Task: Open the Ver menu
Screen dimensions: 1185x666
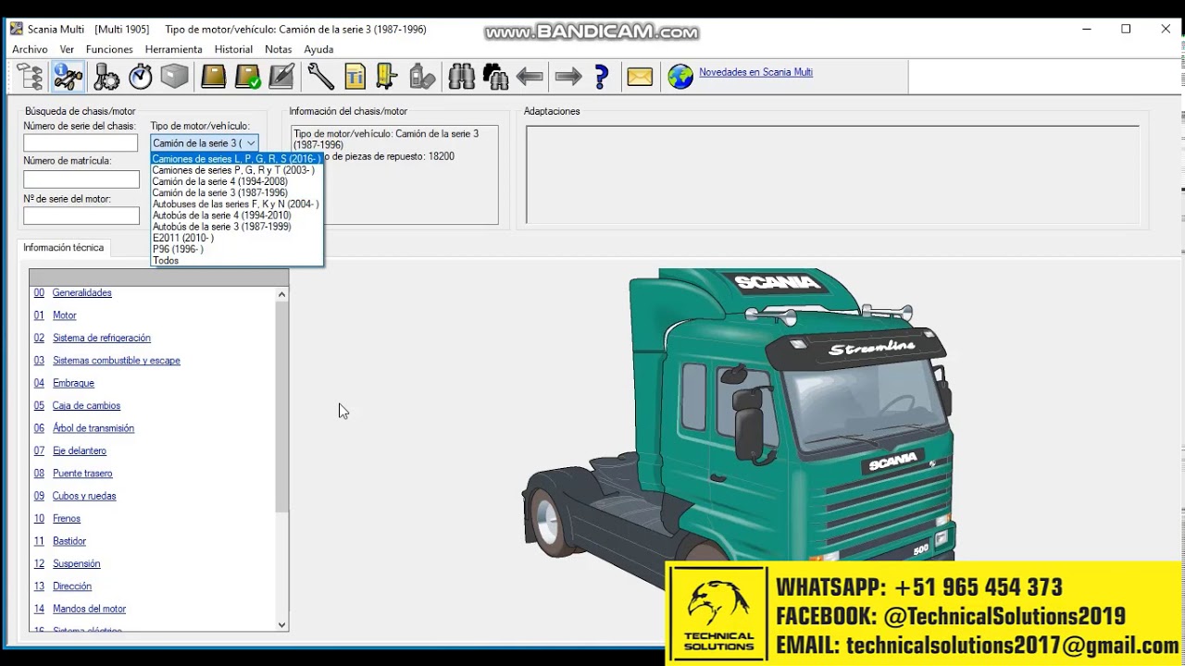Action: click(x=67, y=49)
